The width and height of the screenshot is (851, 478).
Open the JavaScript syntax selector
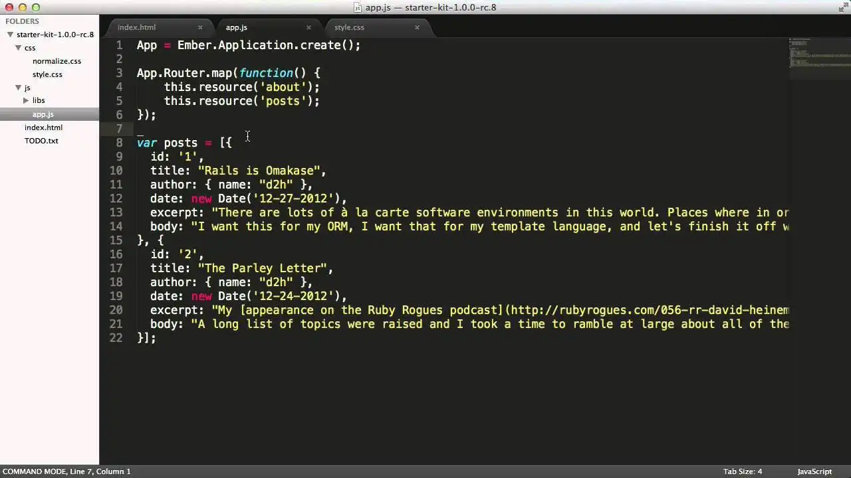coord(814,471)
